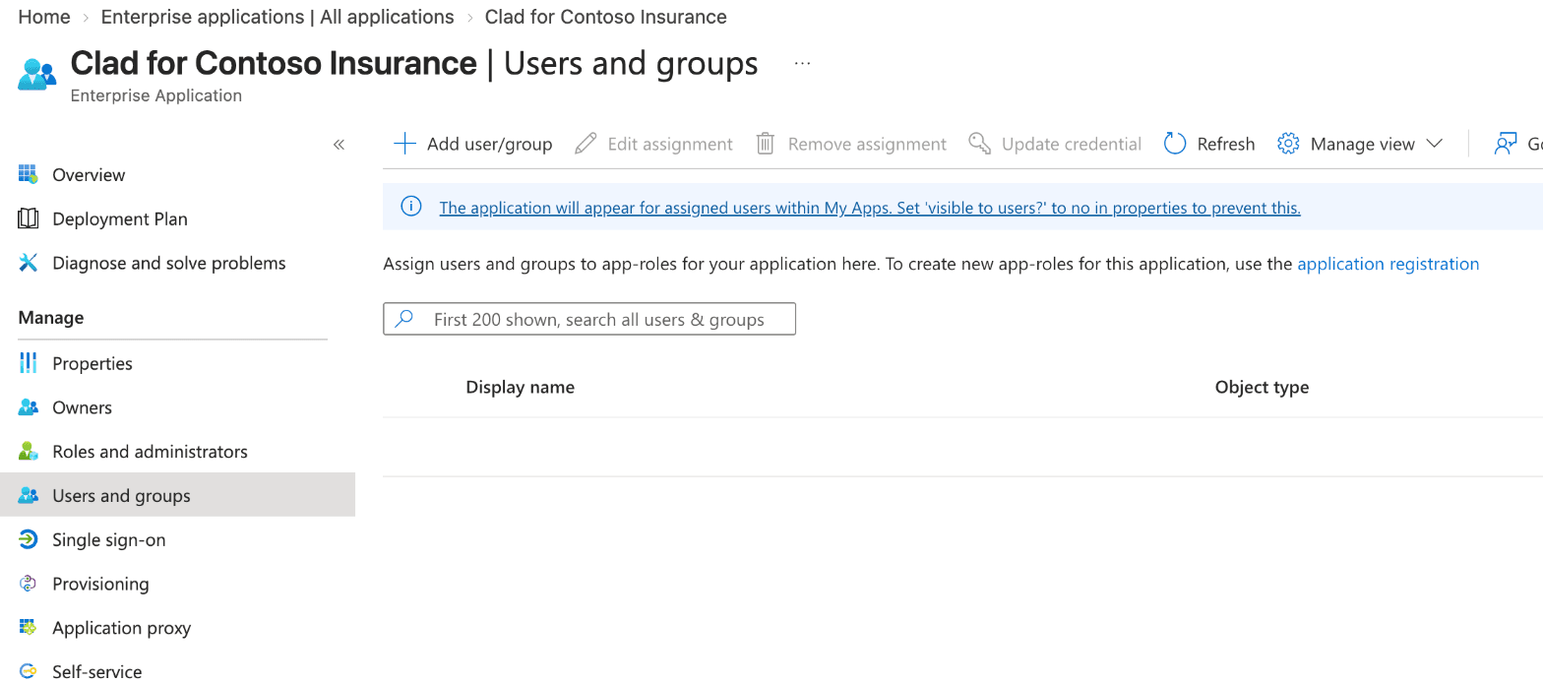Image resolution: width=1543 pixels, height=683 pixels.
Task: Click the Diagnose and solve problems wrench icon
Action: pos(28,263)
